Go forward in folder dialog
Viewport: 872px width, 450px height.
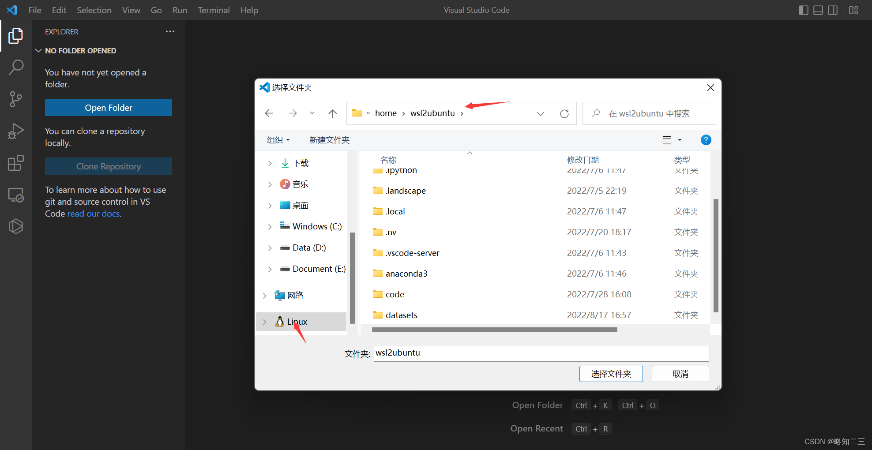[x=293, y=113]
